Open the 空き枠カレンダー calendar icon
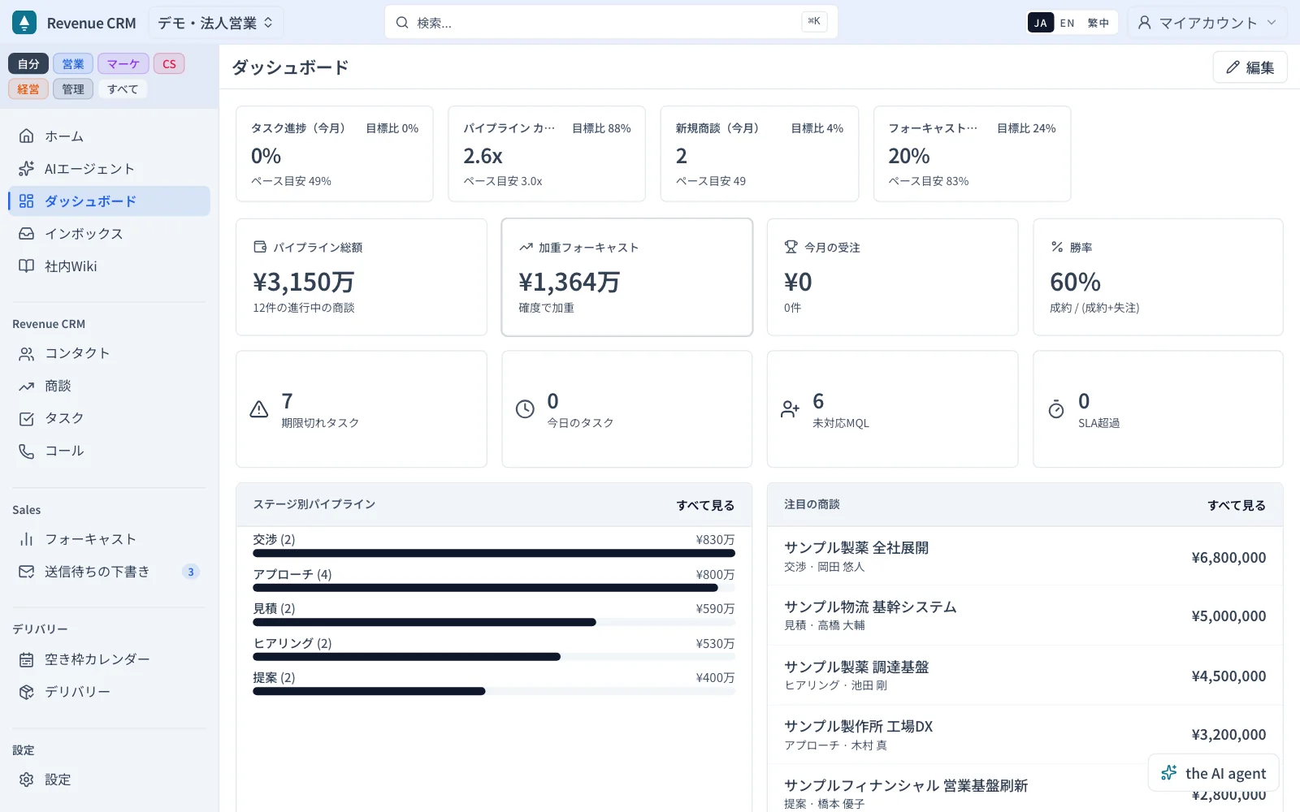Screen dimensions: 1300x812 pyautogui.click(x=27, y=659)
